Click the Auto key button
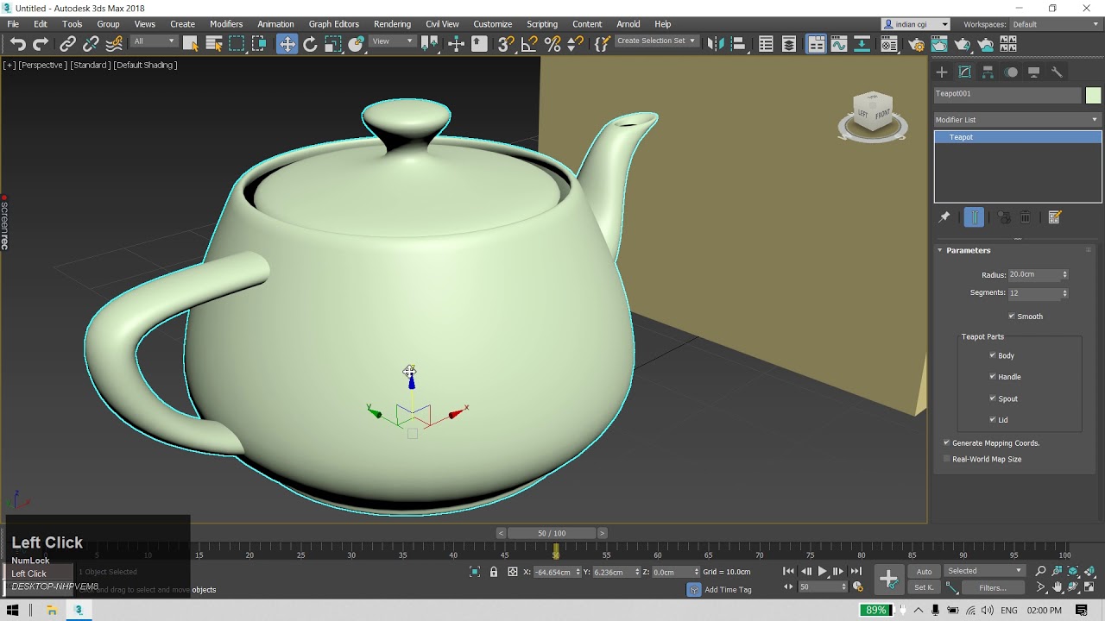The image size is (1105, 621). click(924, 571)
